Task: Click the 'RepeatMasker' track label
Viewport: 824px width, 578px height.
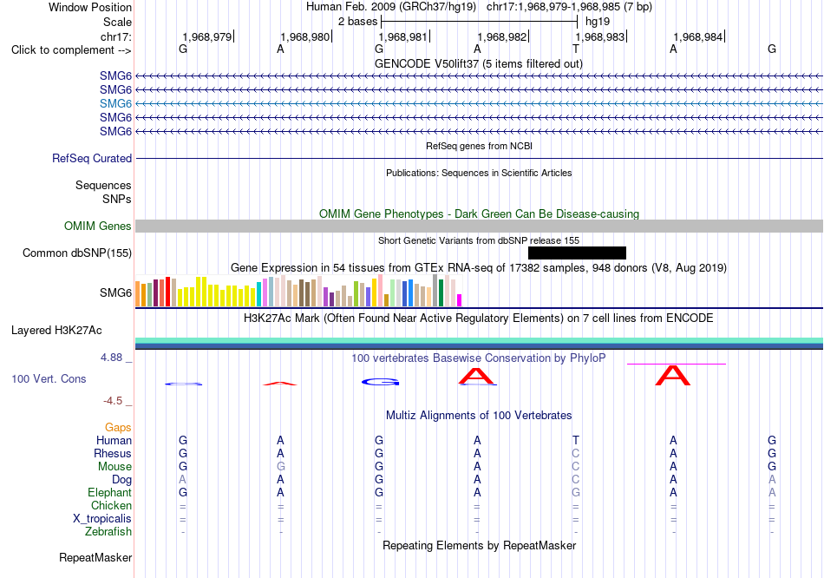Action: 95,557
